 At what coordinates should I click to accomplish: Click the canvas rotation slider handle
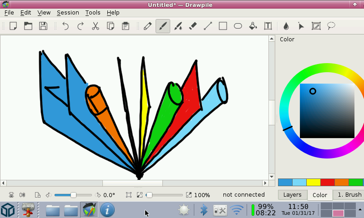tap(73, 195)
